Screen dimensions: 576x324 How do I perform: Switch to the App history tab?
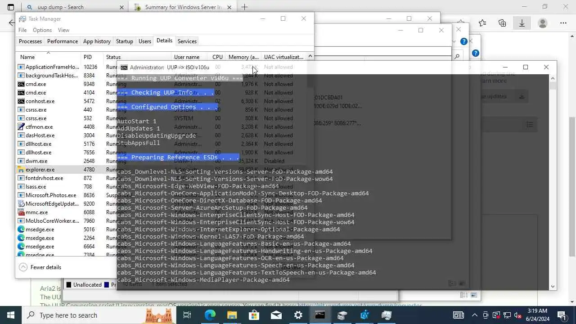pos(97,41)
